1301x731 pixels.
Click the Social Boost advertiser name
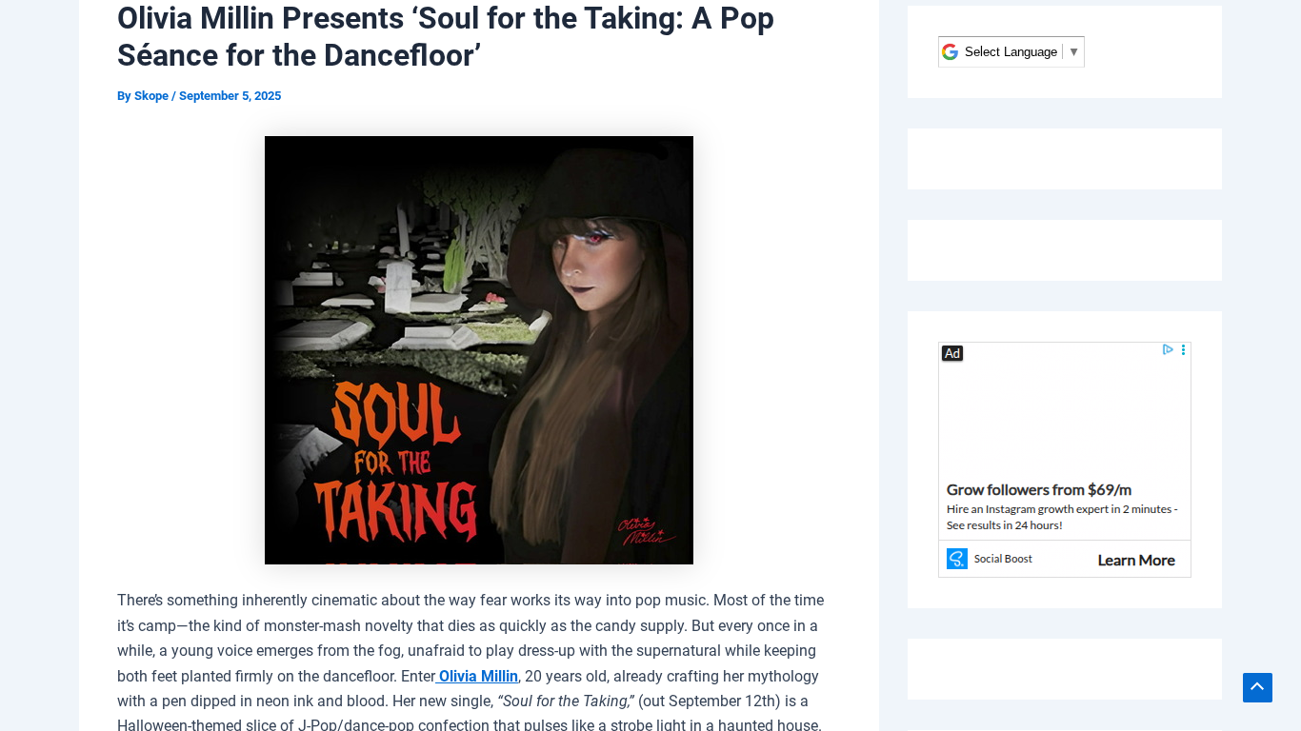(x=1003, y=560)
